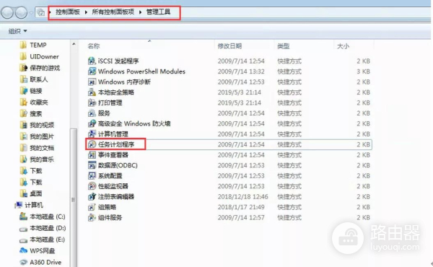Click 3 KB size of PowerShell Modules
The width and height of the screenshot is (433, 267).
click(x=363, y=71)
